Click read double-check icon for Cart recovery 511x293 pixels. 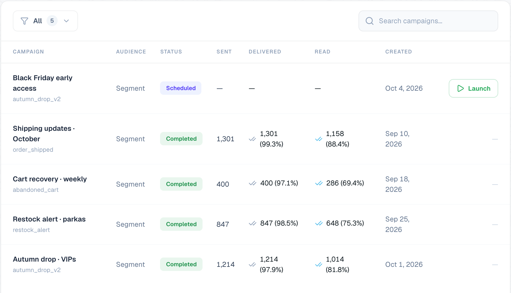pos(319,183)
